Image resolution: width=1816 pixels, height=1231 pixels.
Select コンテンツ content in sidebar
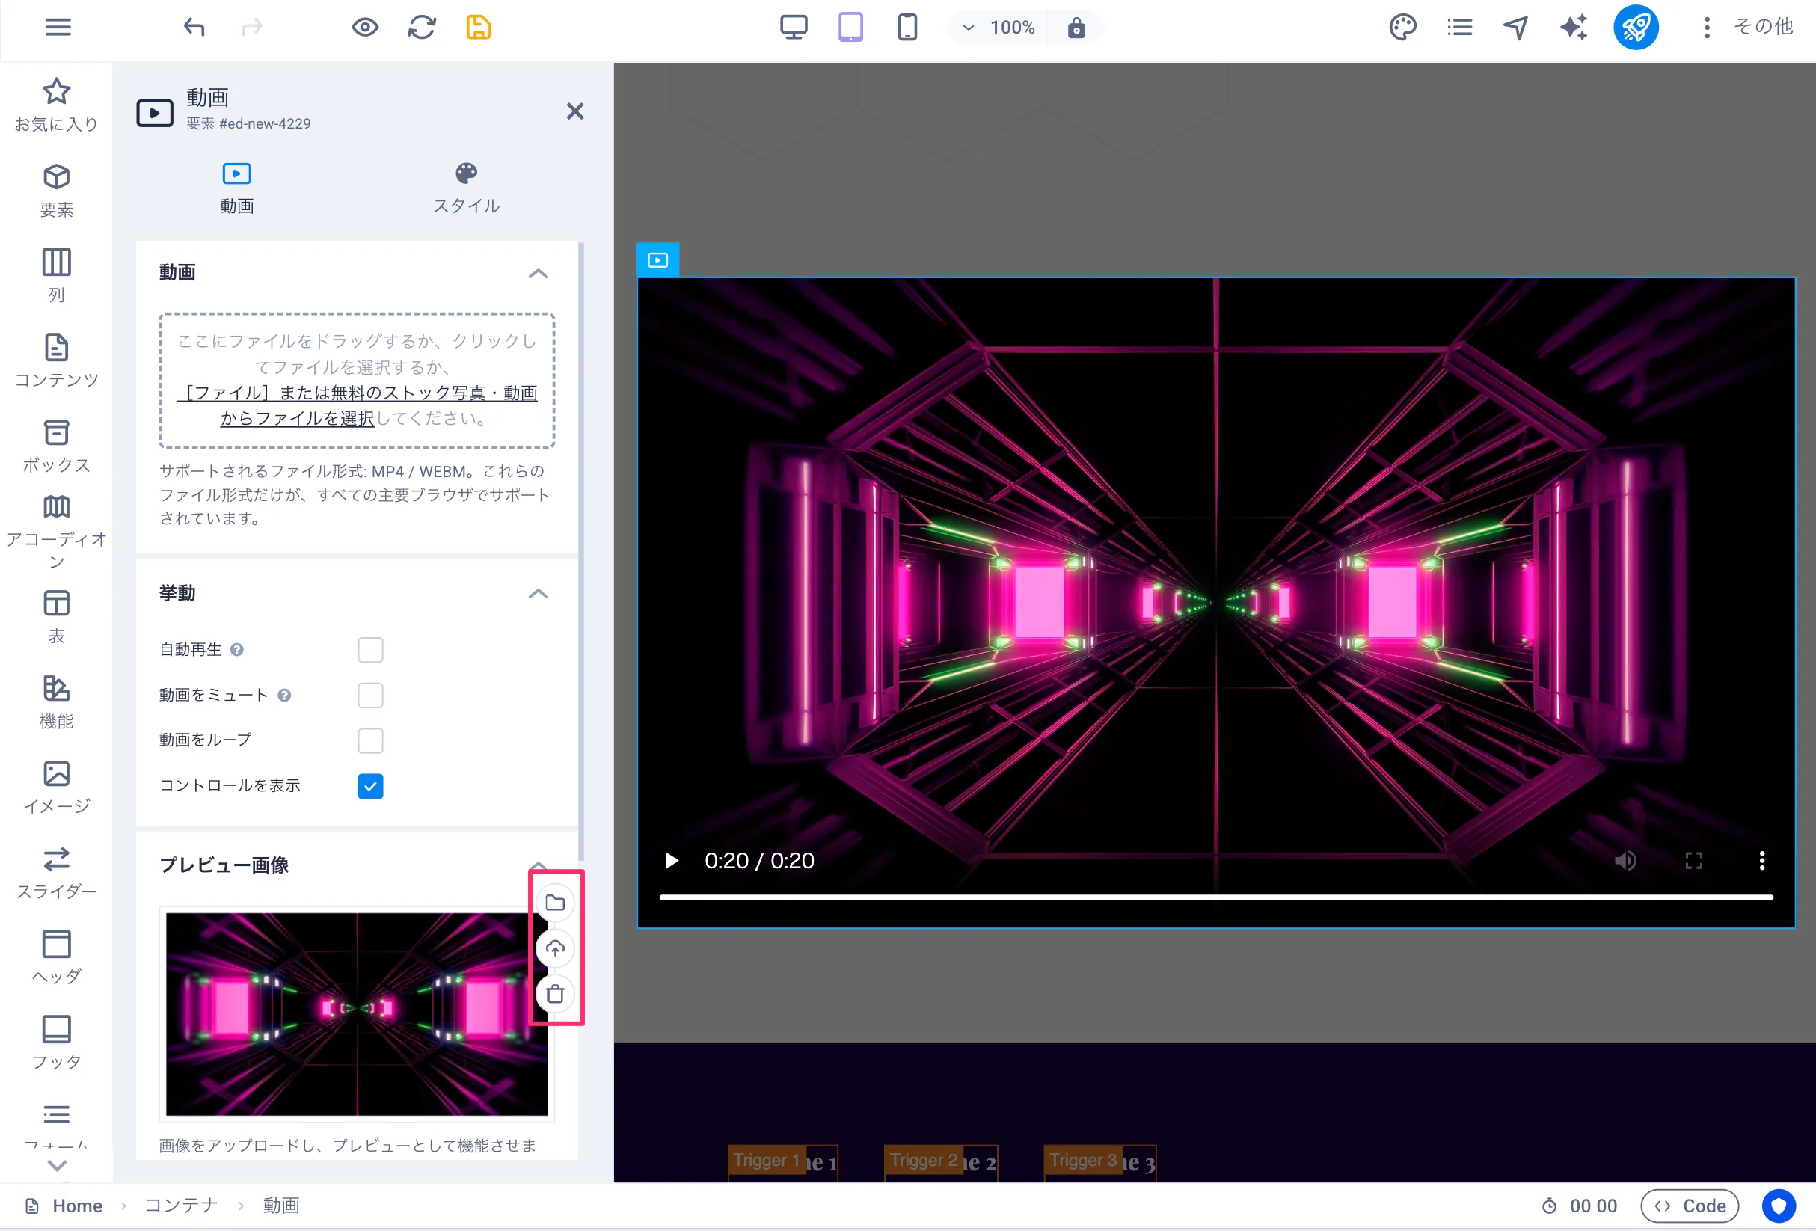point(56,361)
